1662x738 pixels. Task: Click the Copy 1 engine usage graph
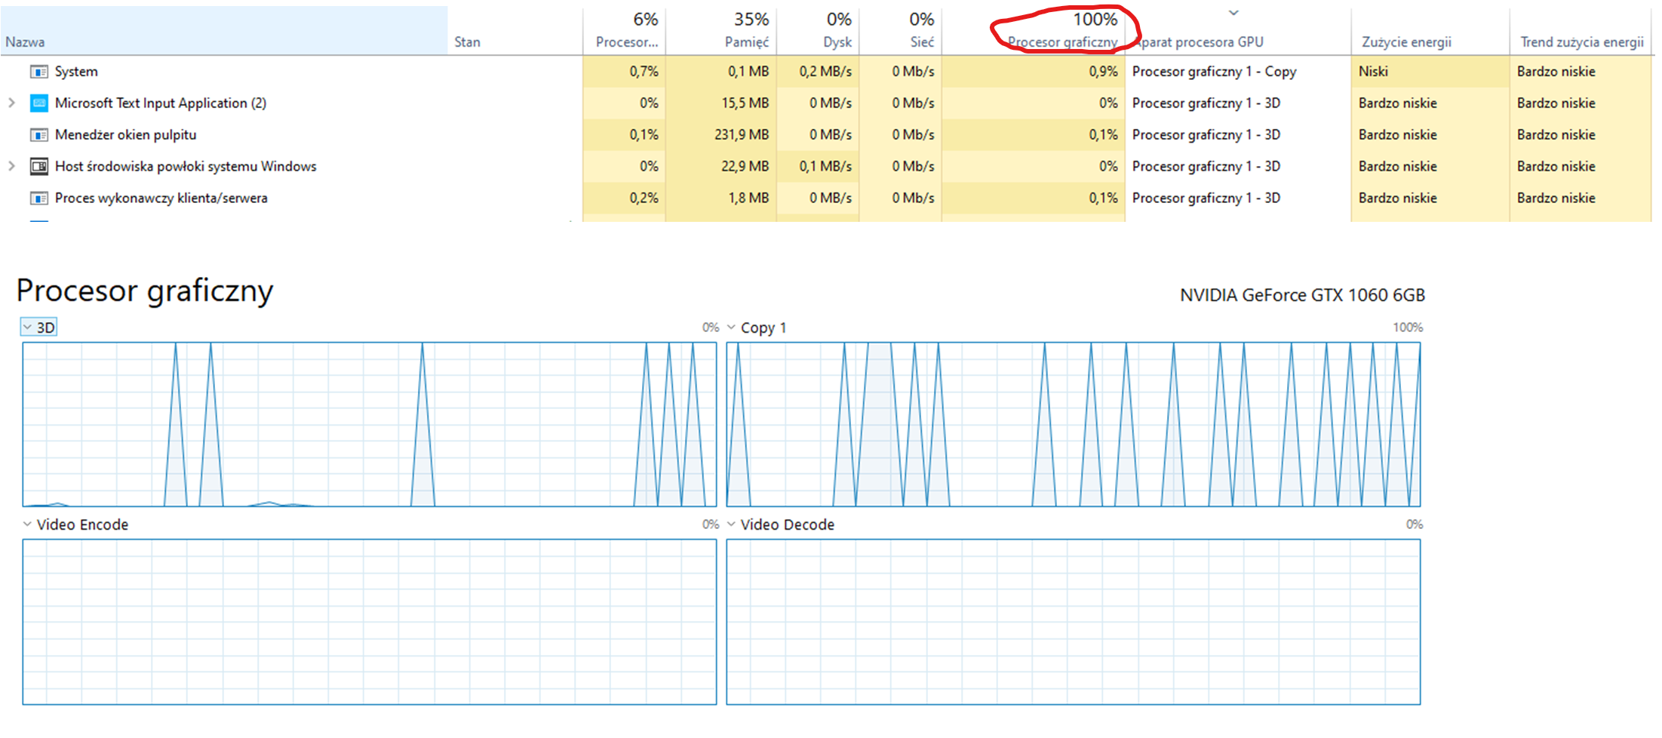(1073, 424)
